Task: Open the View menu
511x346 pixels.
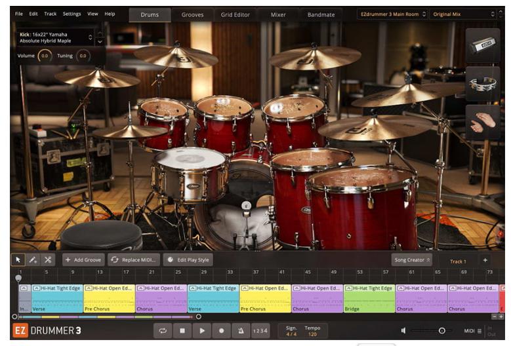Action: point(92,14)
